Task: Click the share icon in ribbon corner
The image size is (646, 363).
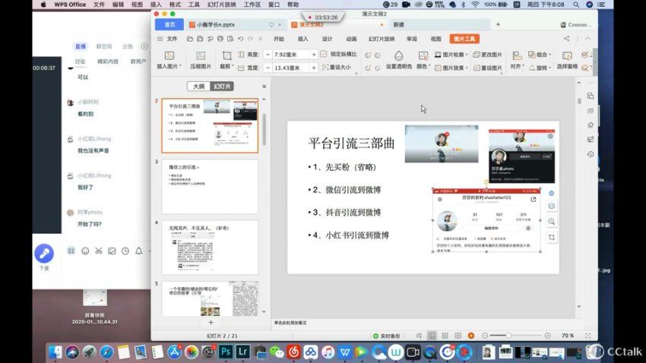Action: (566, 39)
